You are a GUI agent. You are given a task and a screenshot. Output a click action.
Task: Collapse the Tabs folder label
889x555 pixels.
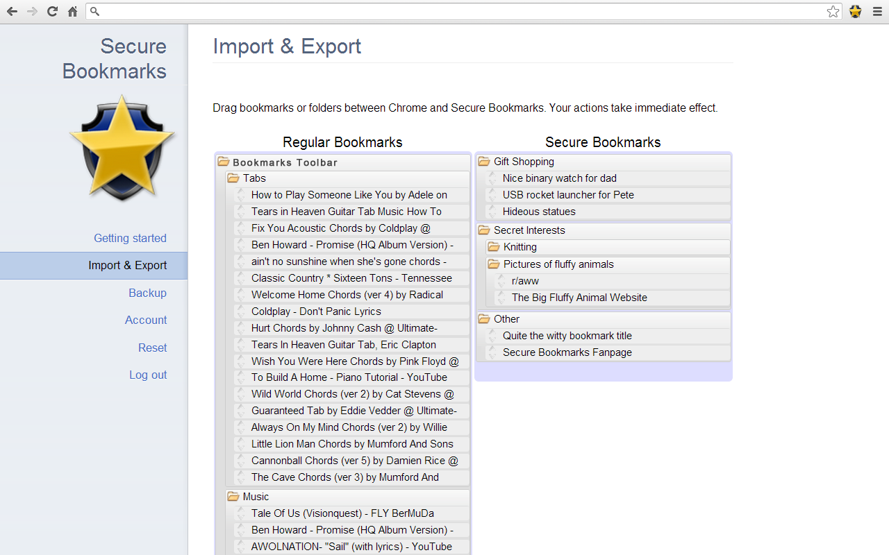[254, 178]
